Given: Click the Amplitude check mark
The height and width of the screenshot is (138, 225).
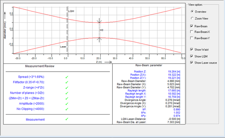Looking at the screenshot, I should pyautogui.click(x=67, y=104).
